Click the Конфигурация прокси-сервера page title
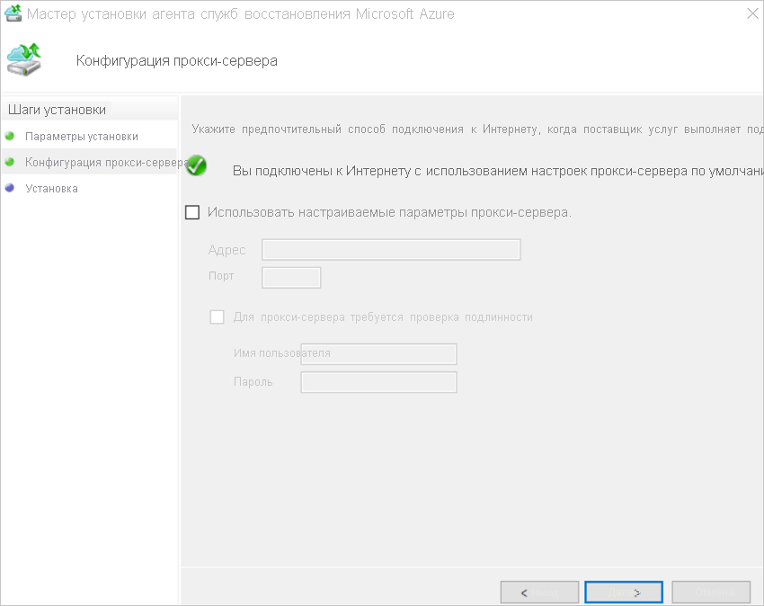Screen dimensions: 764x606 point(176,61)
